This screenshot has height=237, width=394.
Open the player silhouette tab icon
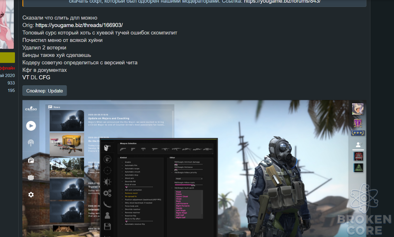pyautogui.click(x=107, y=215)
